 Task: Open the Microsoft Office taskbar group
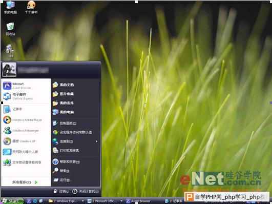coord(104,201)
